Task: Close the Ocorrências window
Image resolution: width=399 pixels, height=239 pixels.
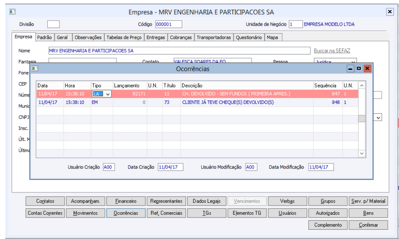Action: click(x=367, y=69)
